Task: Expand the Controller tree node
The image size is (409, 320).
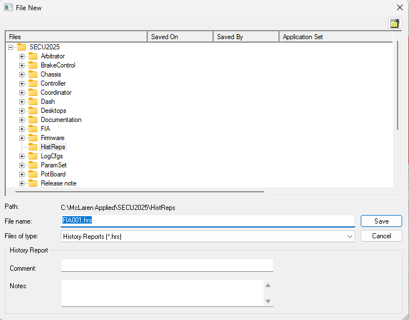Action: [22, 84]
